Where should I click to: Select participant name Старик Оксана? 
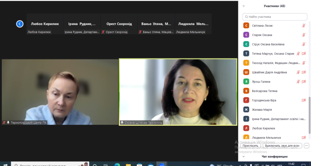tap(262, 35)
